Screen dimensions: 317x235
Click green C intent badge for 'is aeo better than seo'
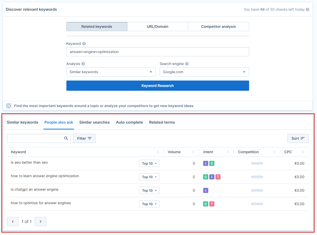212,163
